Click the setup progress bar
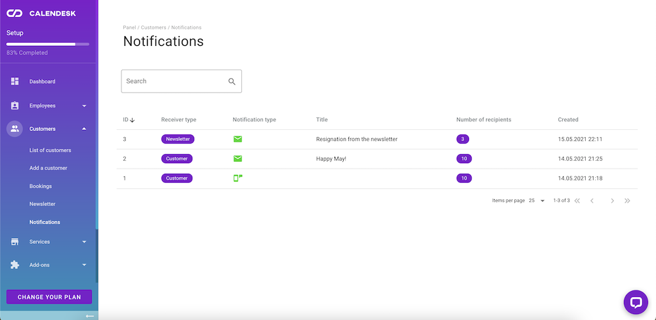656x320 pixels. [x=48, y=44]
